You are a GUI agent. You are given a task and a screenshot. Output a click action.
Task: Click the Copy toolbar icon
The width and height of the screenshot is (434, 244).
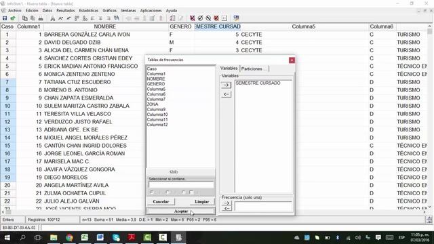[x=24, y=18]
